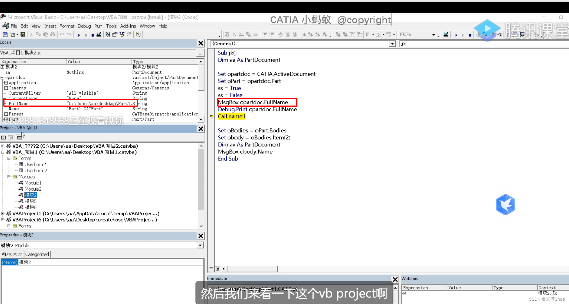Click Toggle Bookmark flag icon
Viewport: 569px width, 304px height.
coord(304,35)
